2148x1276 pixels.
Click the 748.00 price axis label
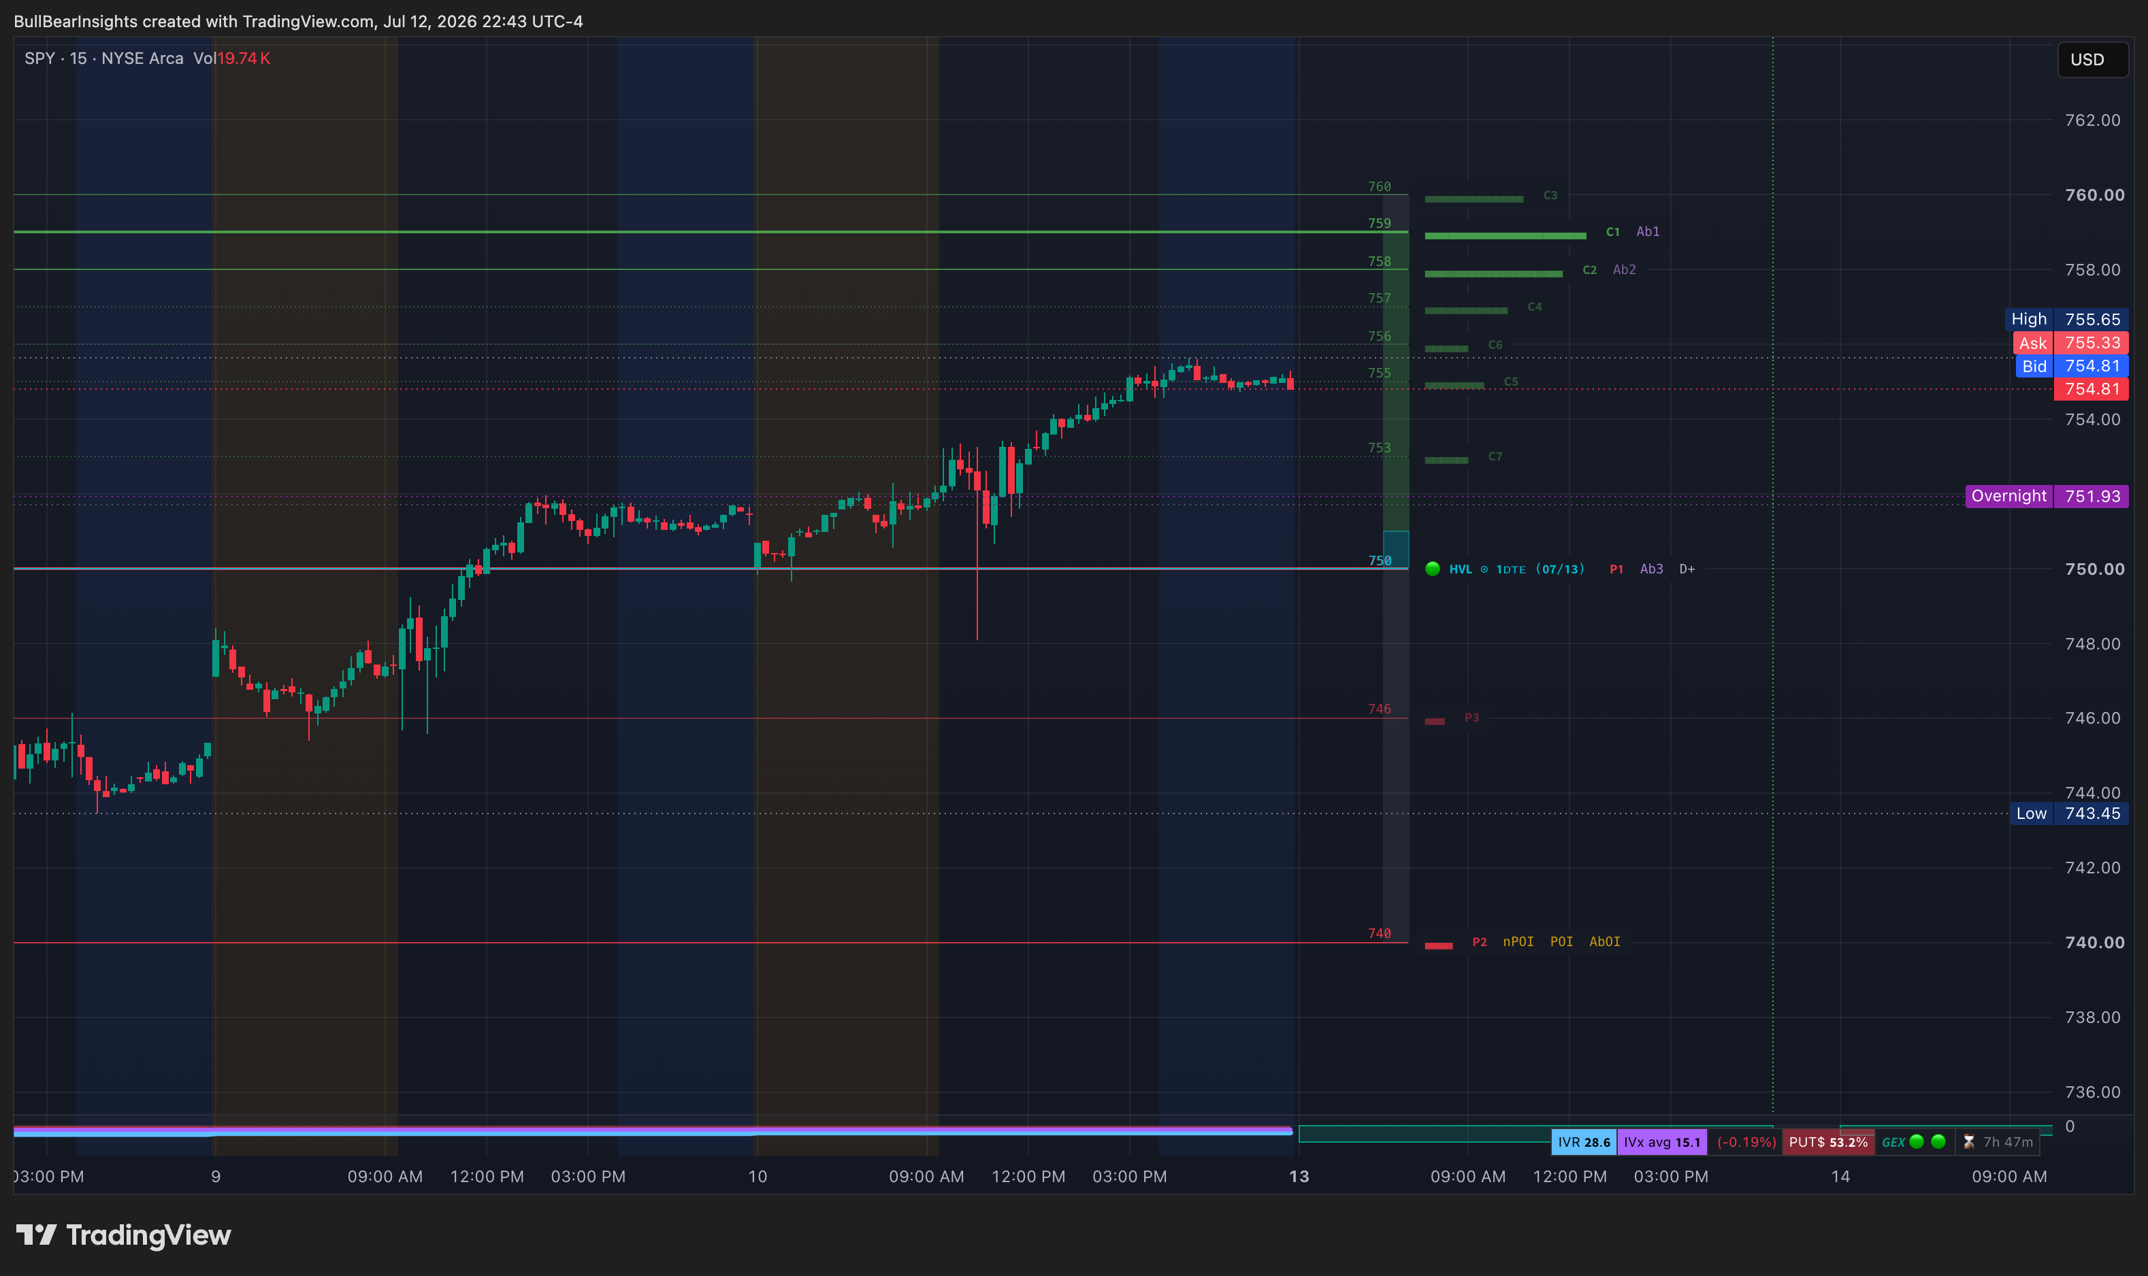[2092, 644]
